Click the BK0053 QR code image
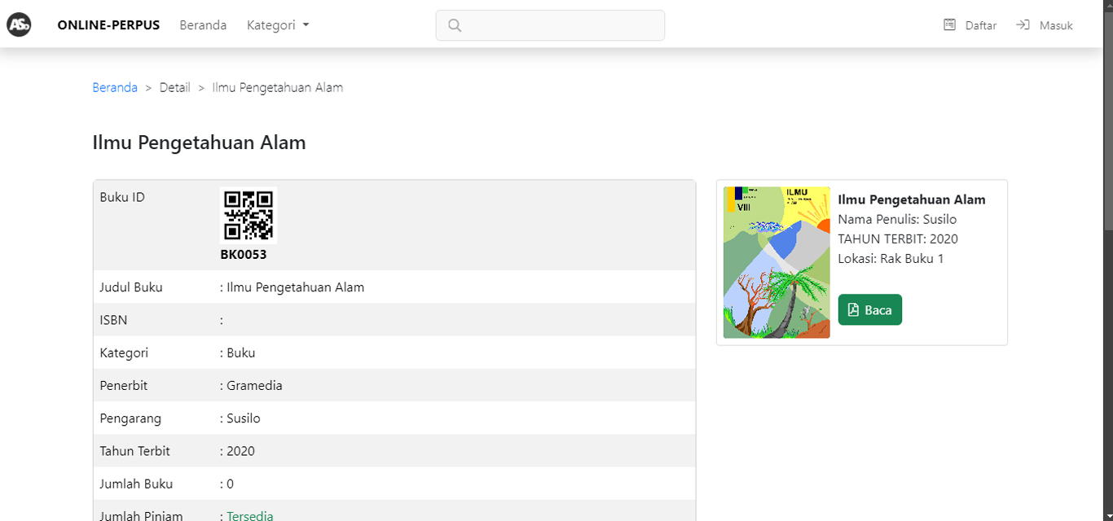1113x521 pixels. 249,216
